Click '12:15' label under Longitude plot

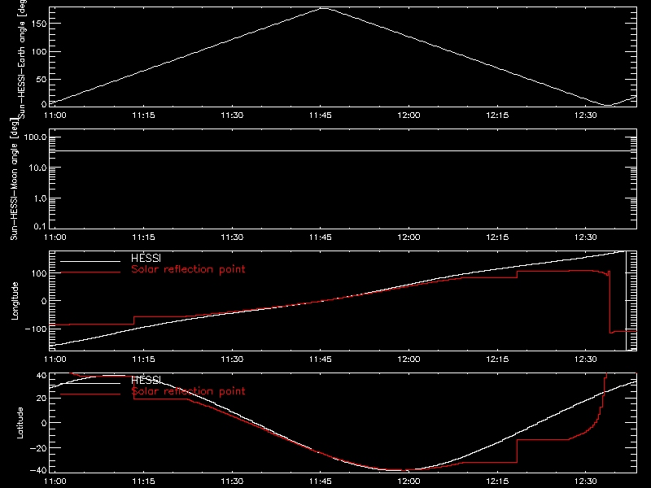tap(497, 359)
